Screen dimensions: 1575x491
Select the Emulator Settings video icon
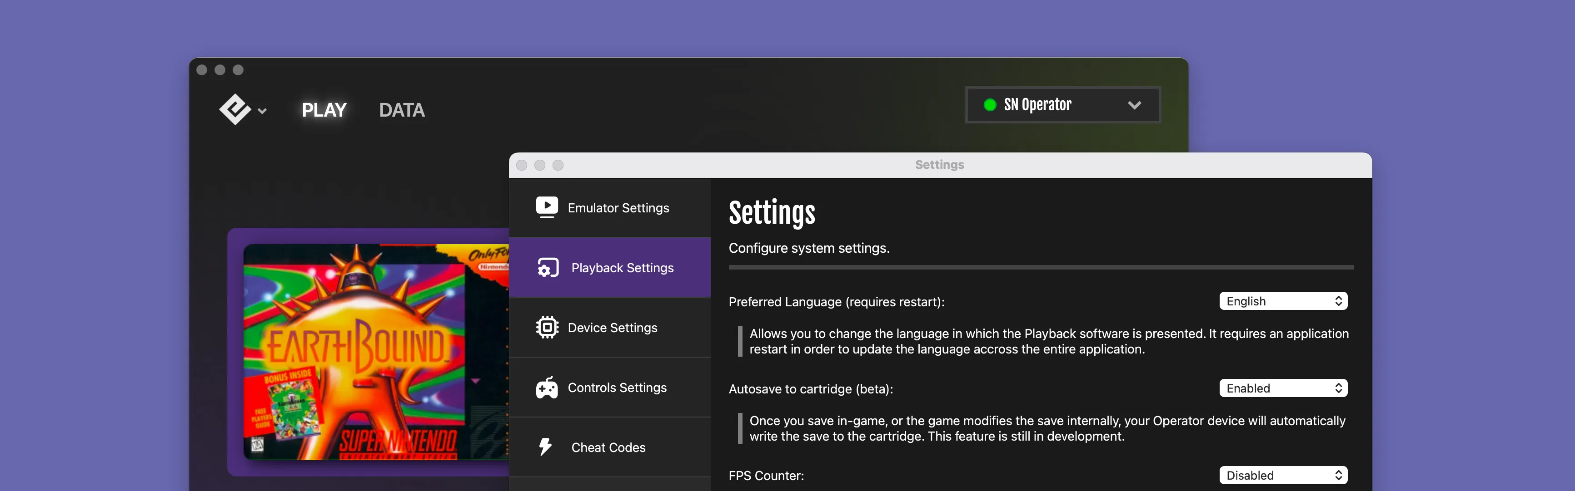[x=547, y=207]
